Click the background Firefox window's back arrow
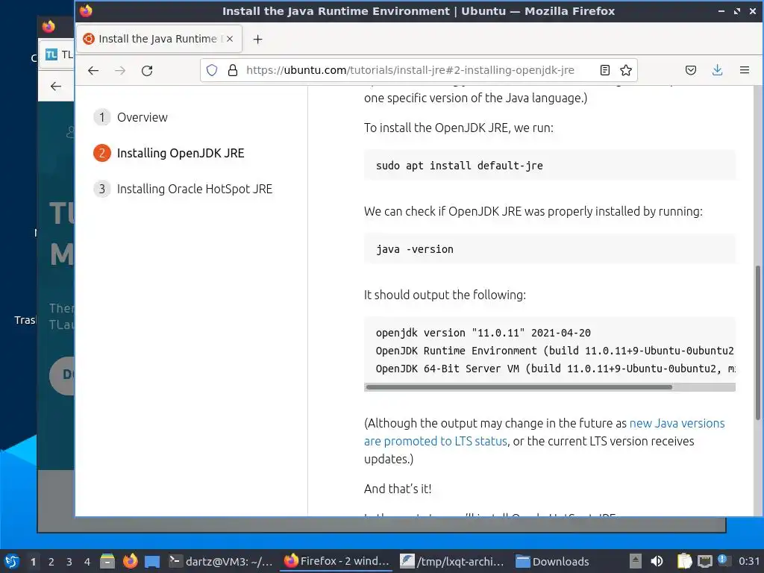The width and height of the screenshot is (764, 573). (x=55, y=87)
